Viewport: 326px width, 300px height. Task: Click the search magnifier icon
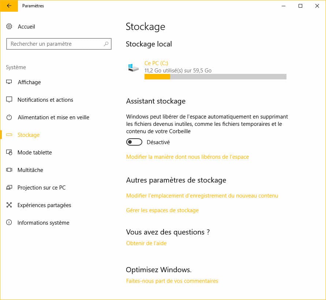click(x=106, y=44)
